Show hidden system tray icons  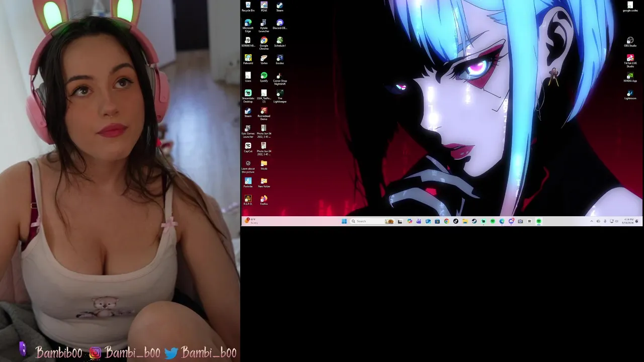pos(592,221)
